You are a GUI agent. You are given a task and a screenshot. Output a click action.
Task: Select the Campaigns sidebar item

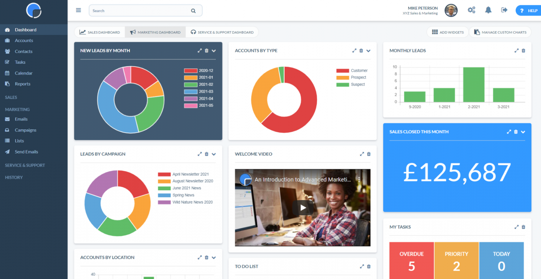[x=25, y=130]
